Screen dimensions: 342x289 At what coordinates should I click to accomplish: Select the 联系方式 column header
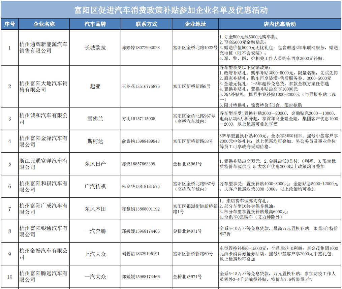pyautogui.click(x=146, y=24)
